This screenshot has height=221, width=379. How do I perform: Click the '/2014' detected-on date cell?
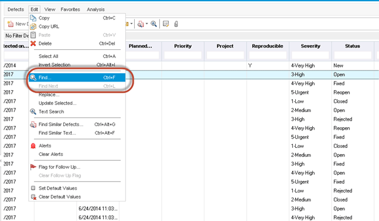pyautogui.click(x=10, y=65)
